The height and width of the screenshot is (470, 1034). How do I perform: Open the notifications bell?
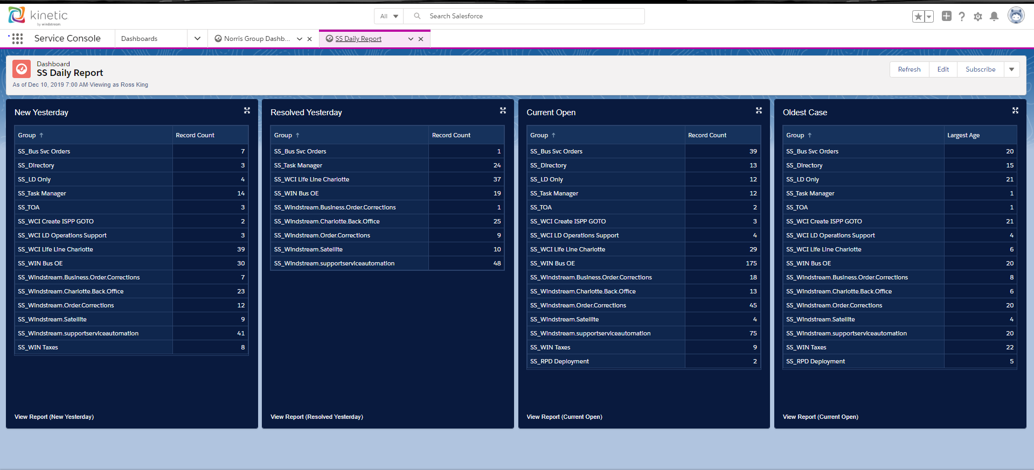(x=994, y=17)
